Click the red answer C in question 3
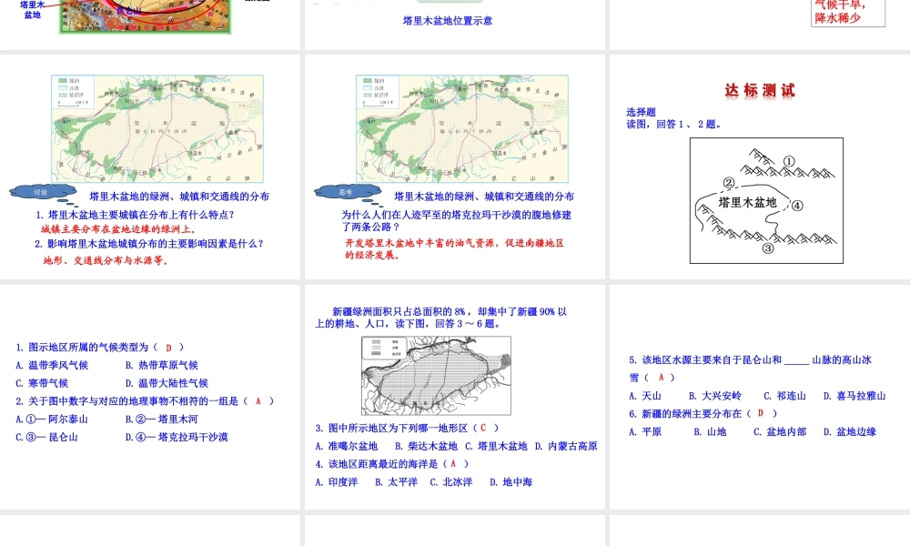The width and height of the screenshot is (910, 546). pos(483,429)
